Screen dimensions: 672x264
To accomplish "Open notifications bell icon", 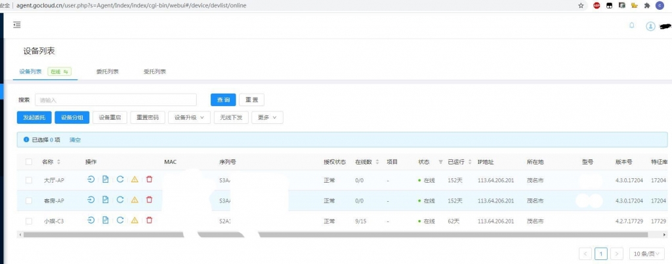I will pyautogui.click(x=632, y=26).
